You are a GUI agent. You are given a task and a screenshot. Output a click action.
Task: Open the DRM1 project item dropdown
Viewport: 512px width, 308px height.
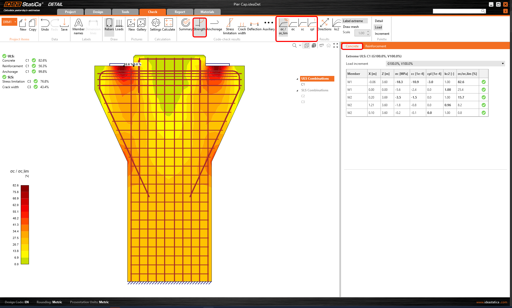coord(15,22)
